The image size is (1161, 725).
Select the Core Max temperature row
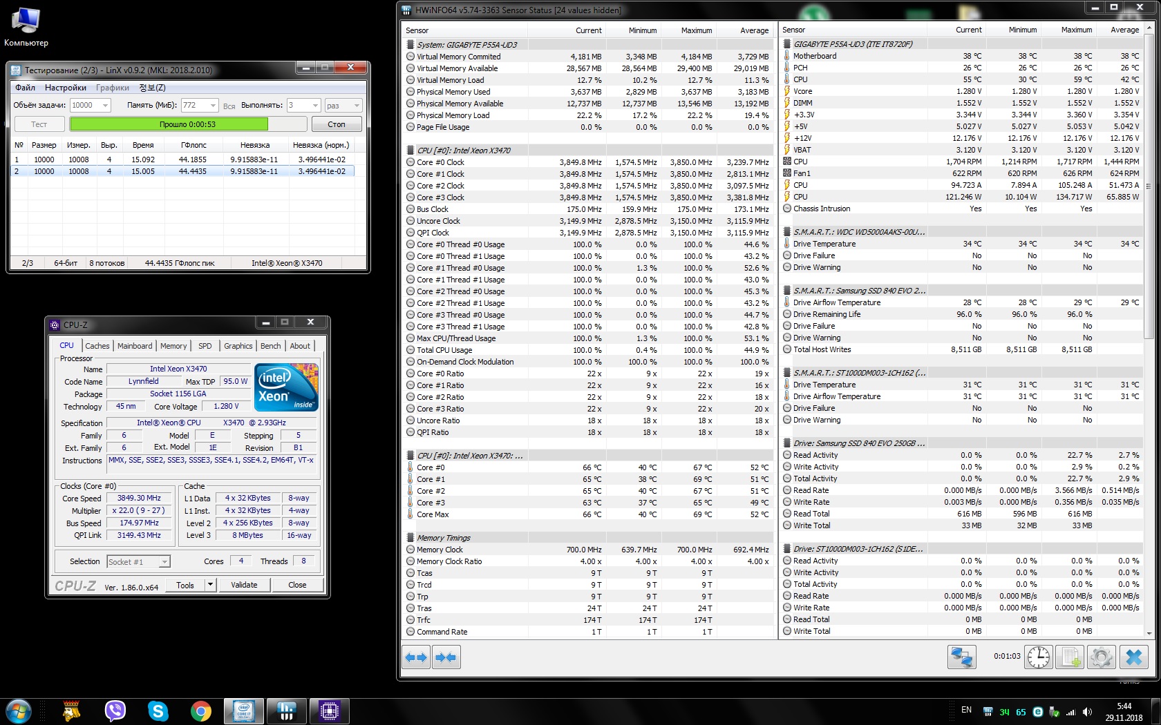[588, 514]
